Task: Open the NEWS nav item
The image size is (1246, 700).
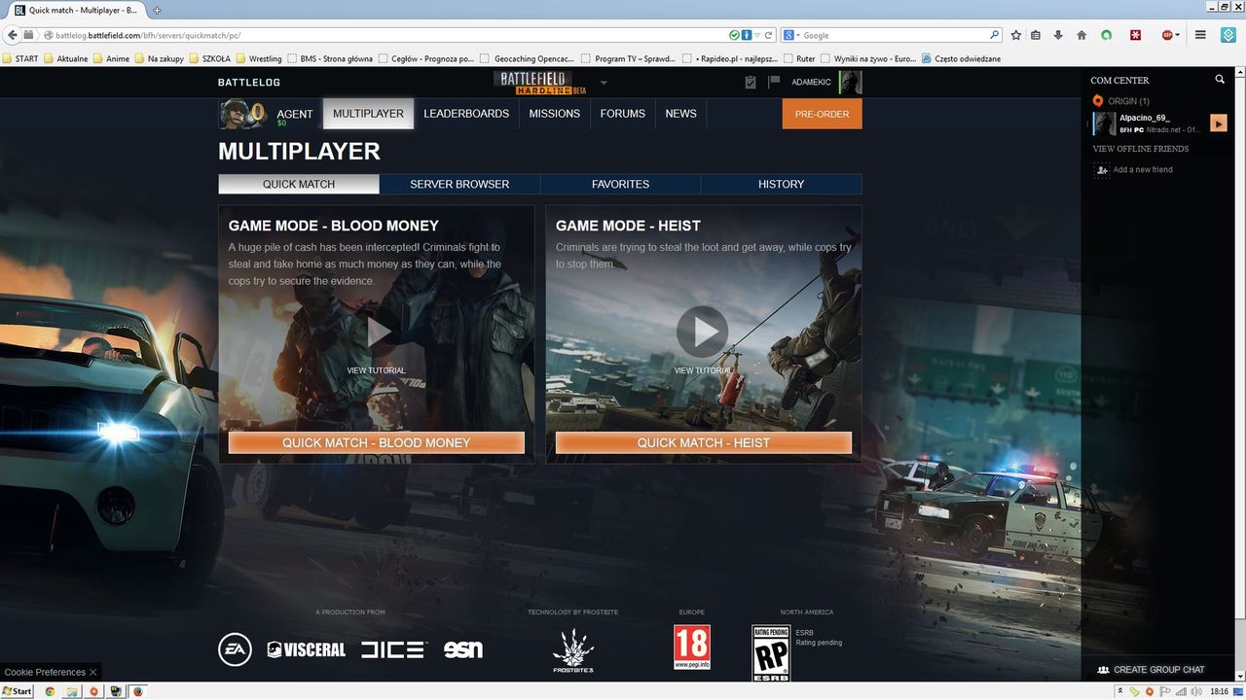Action: (x=681, y=114)
